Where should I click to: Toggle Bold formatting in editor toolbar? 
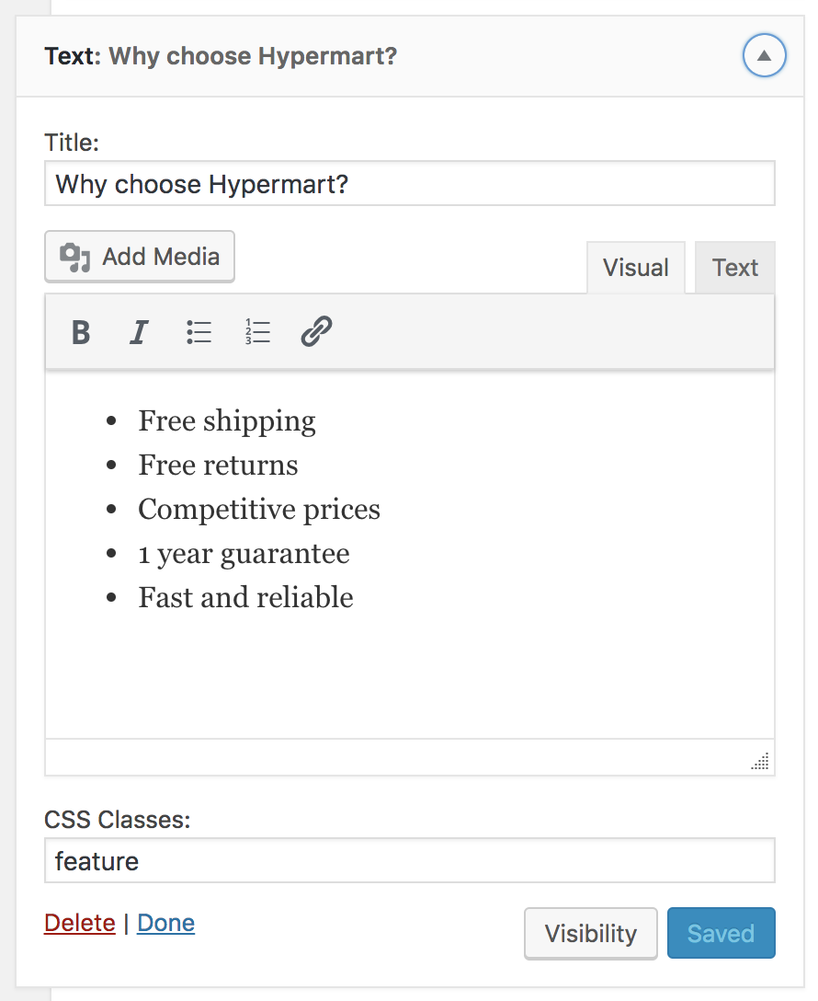point(80,333)
